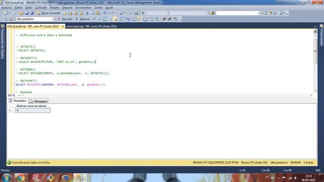
Task: Open the Editar menu
Action: coord(18,8)
